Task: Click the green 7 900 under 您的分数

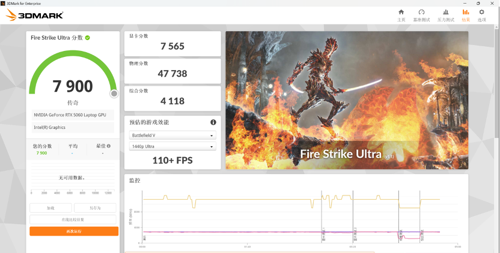Action: pyautogui.click(x=42, y=153)
